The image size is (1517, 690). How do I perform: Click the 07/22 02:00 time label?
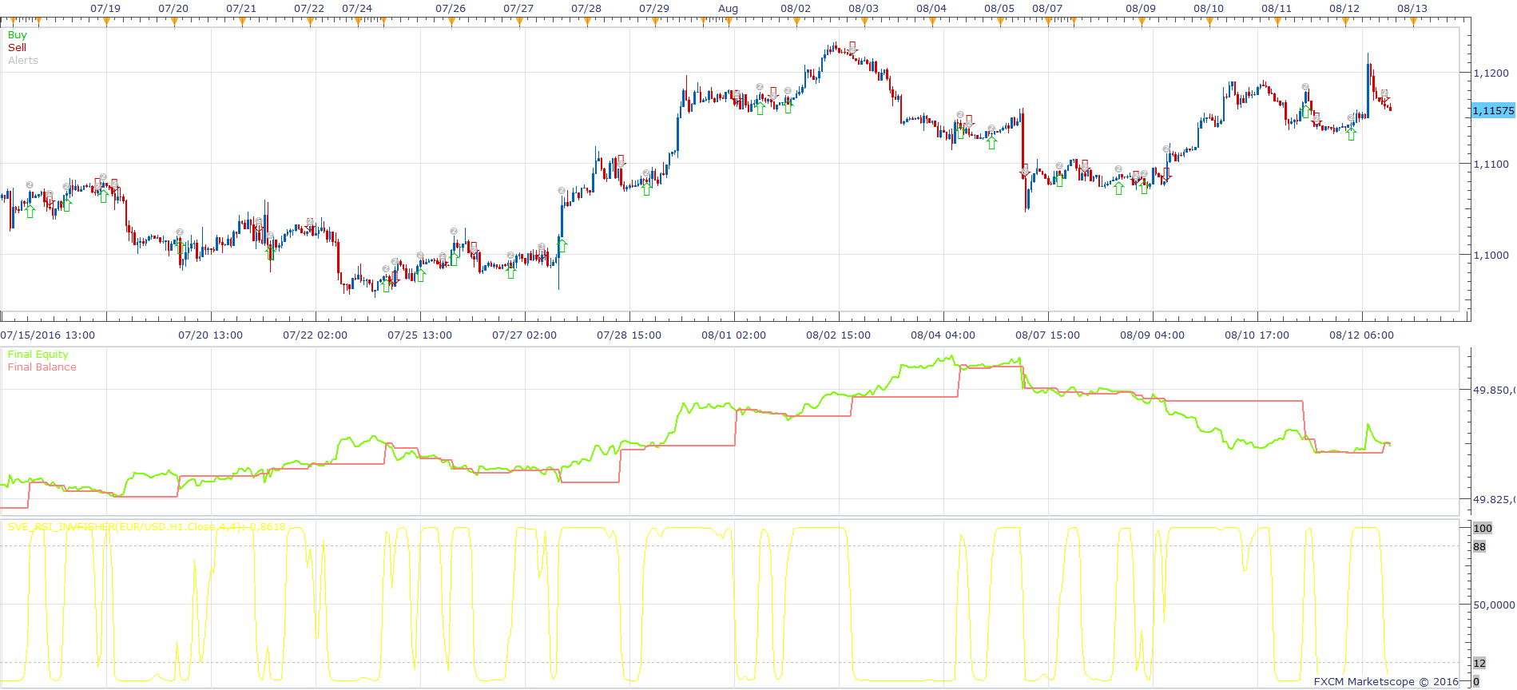click(315, 335)
